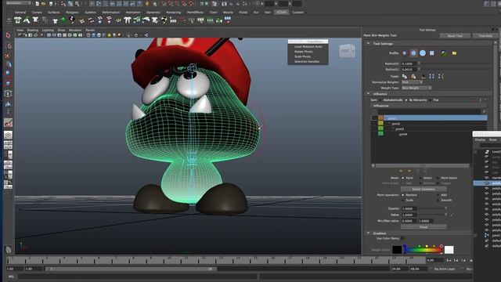Click the Lasso select tool in toolbox

(x=9, y=45)
